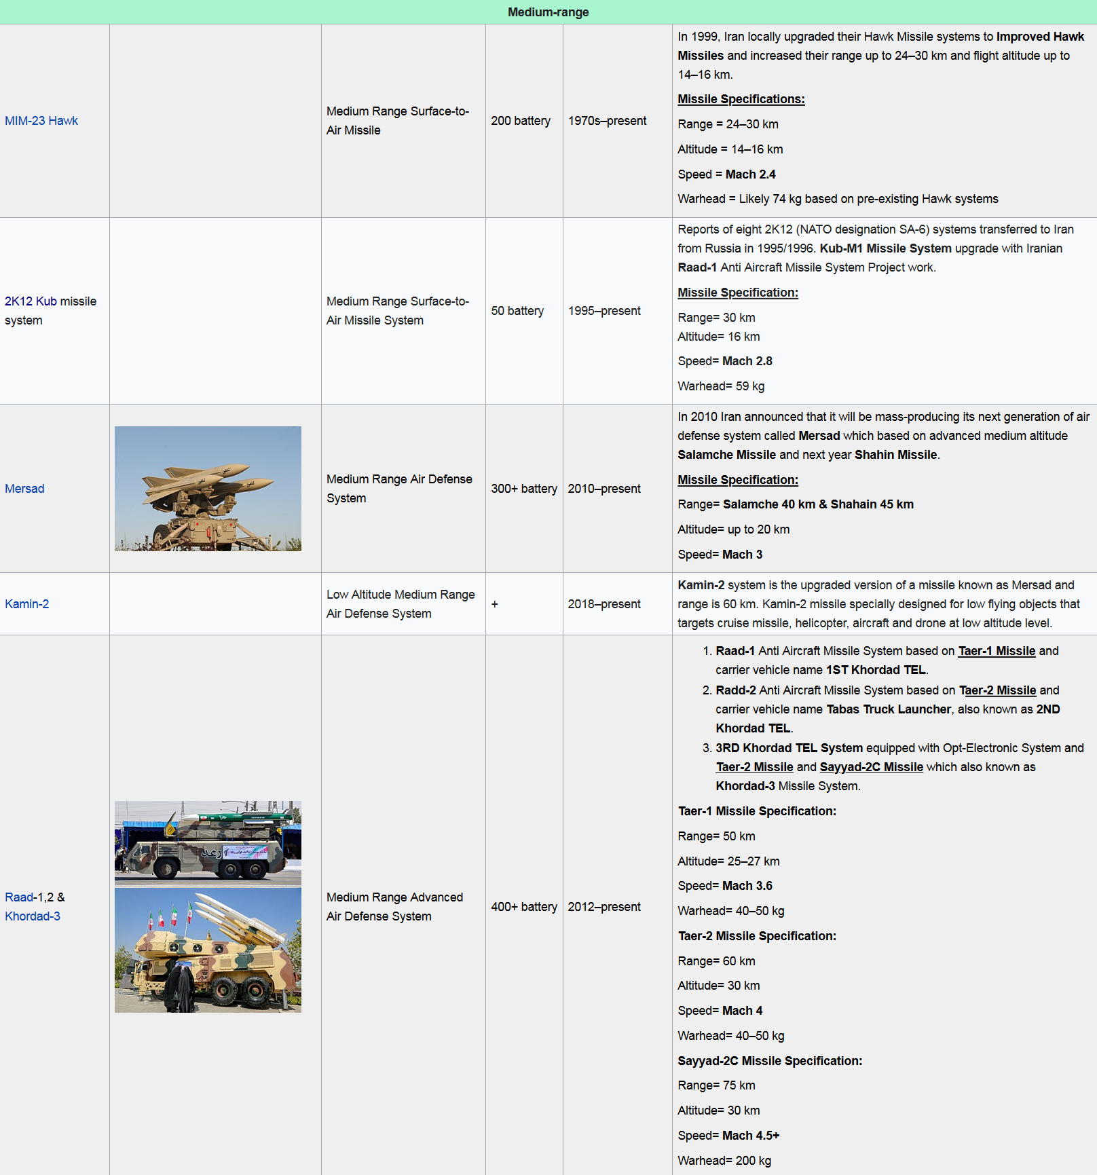The image size is (1097, 1175).
Task: Open the Raad link
Action: (19, 897)
